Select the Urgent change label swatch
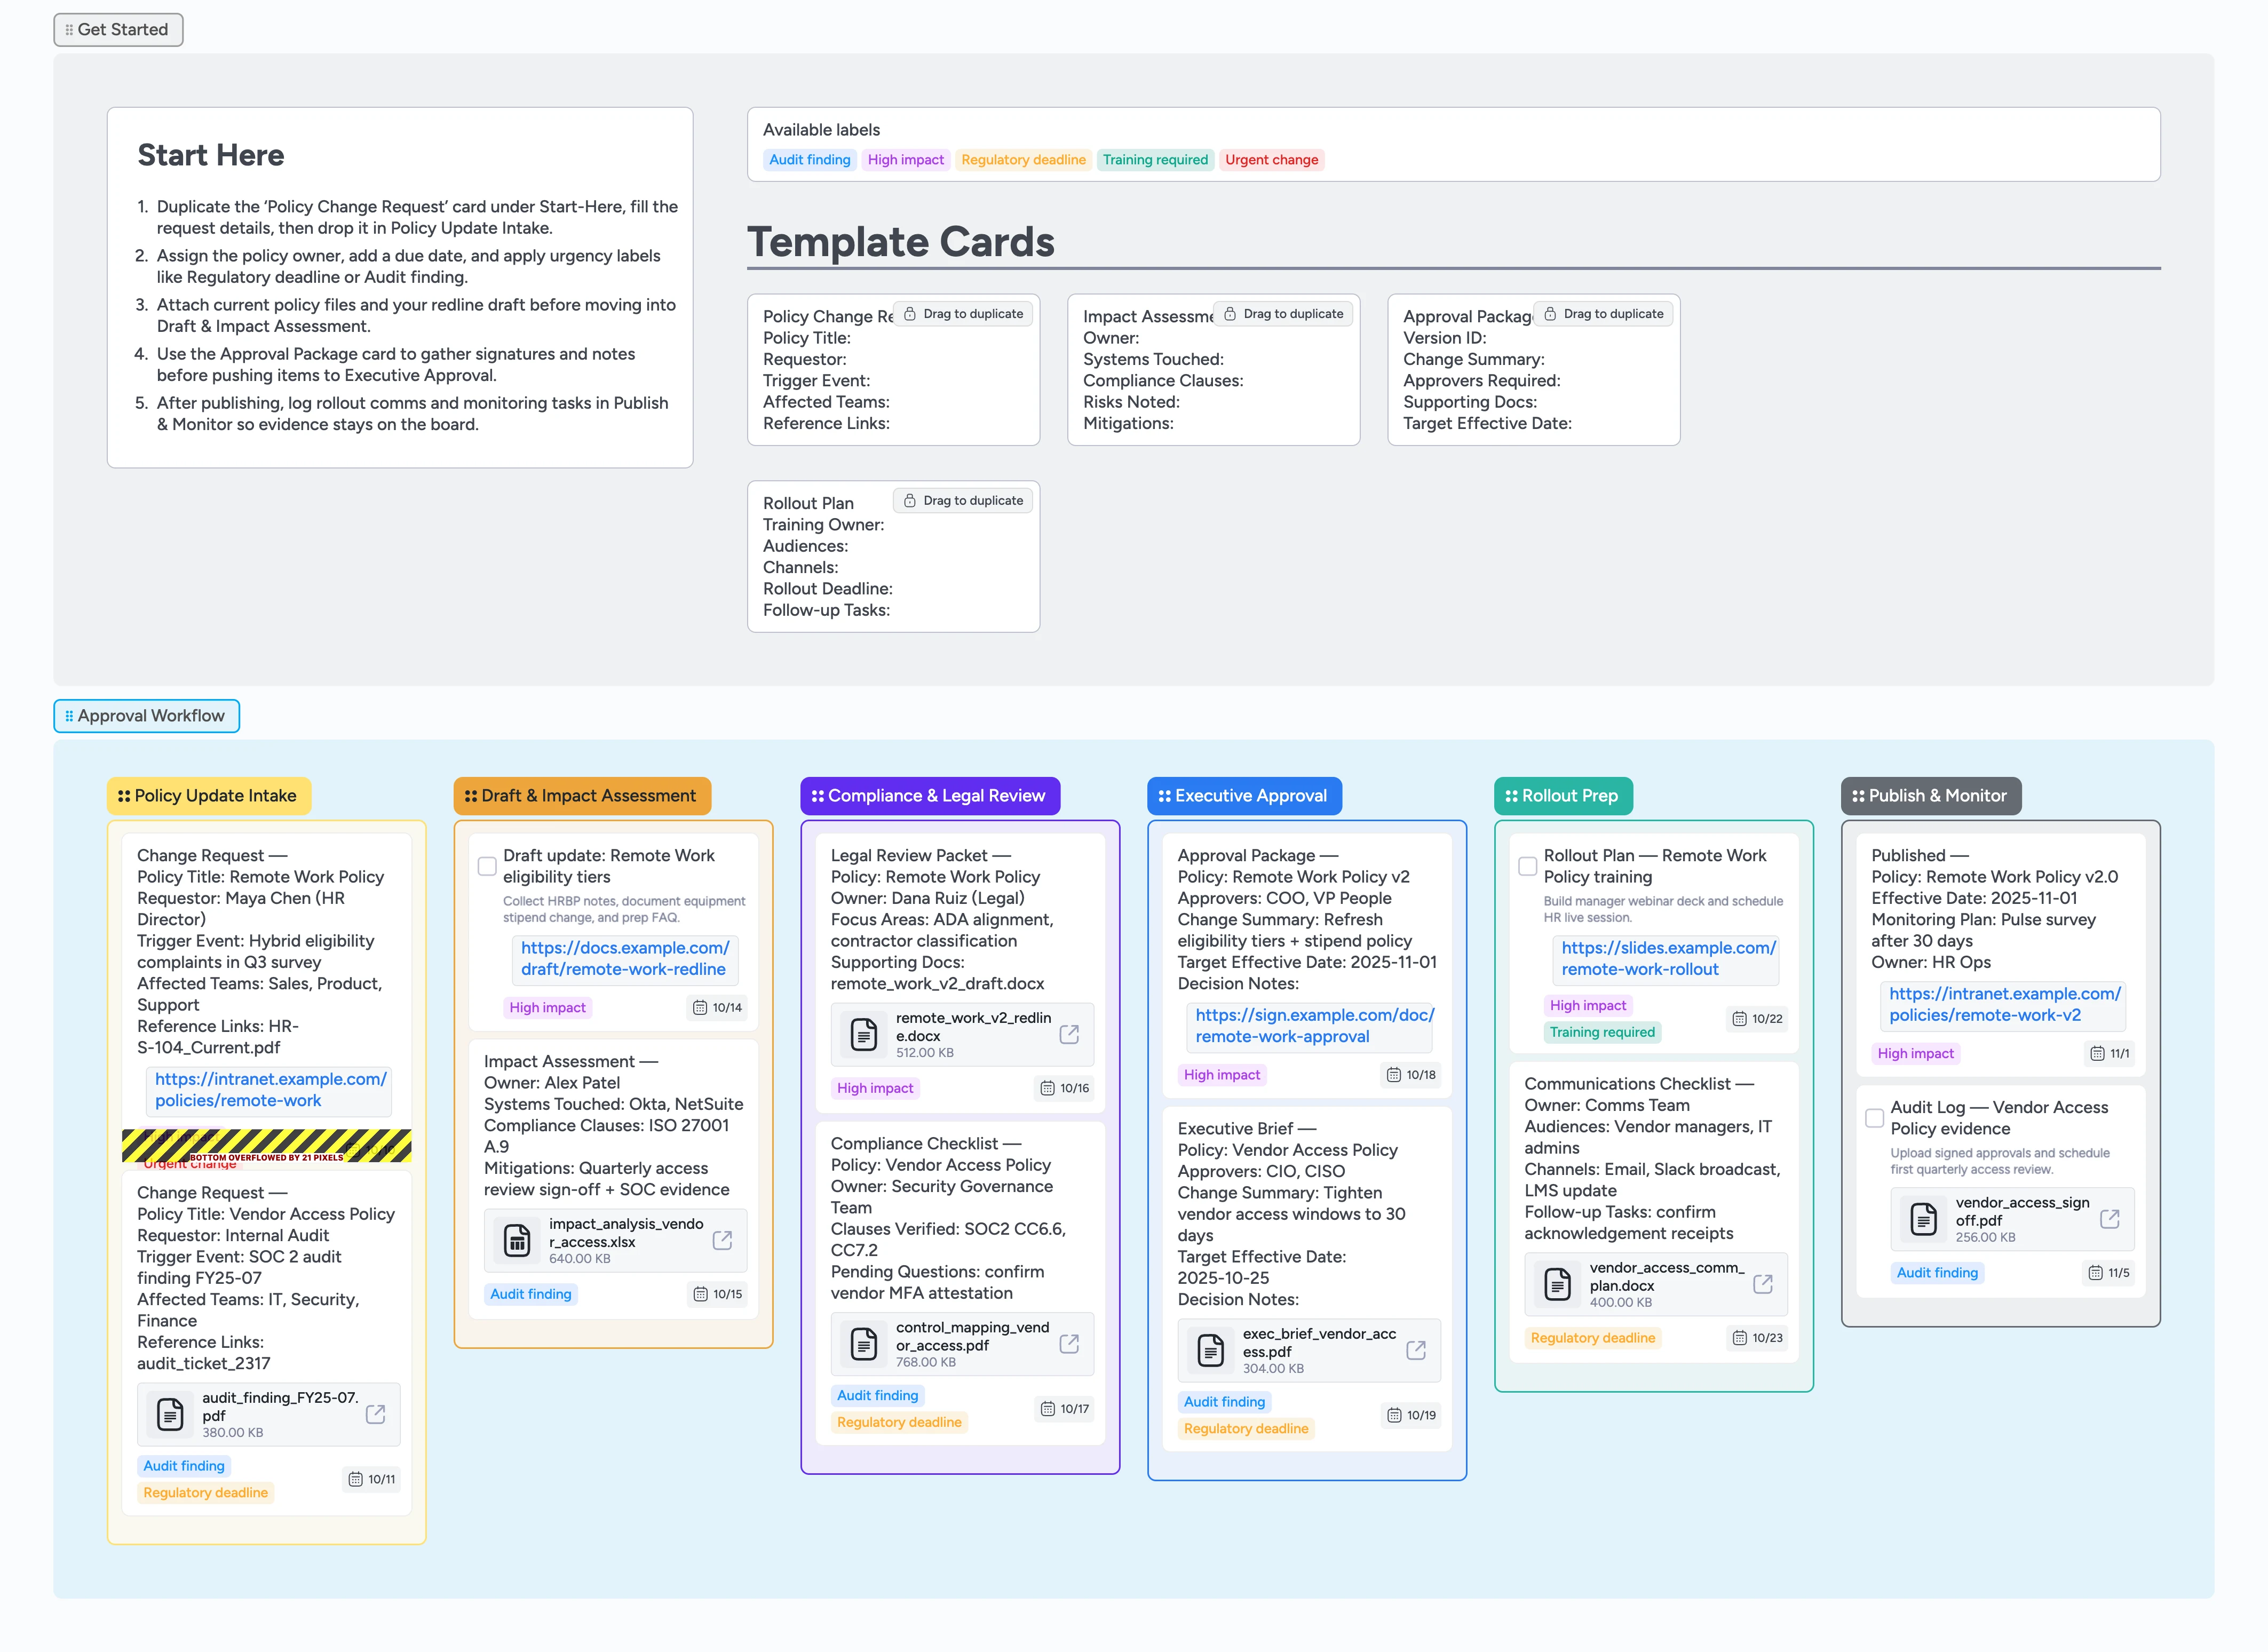 1271,160
